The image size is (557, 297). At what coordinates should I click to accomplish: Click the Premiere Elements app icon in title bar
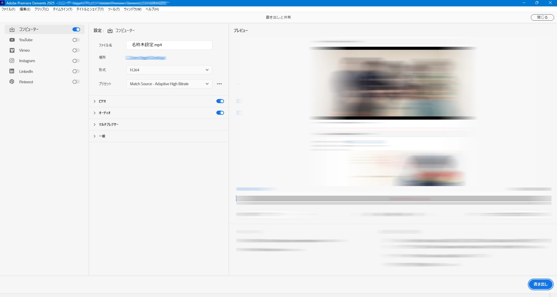click(2, 3)
